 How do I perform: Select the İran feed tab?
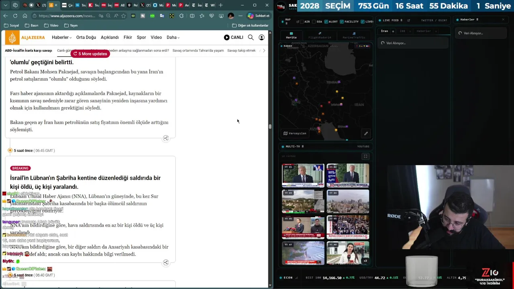pyautogui.click(x=385, y=31)
